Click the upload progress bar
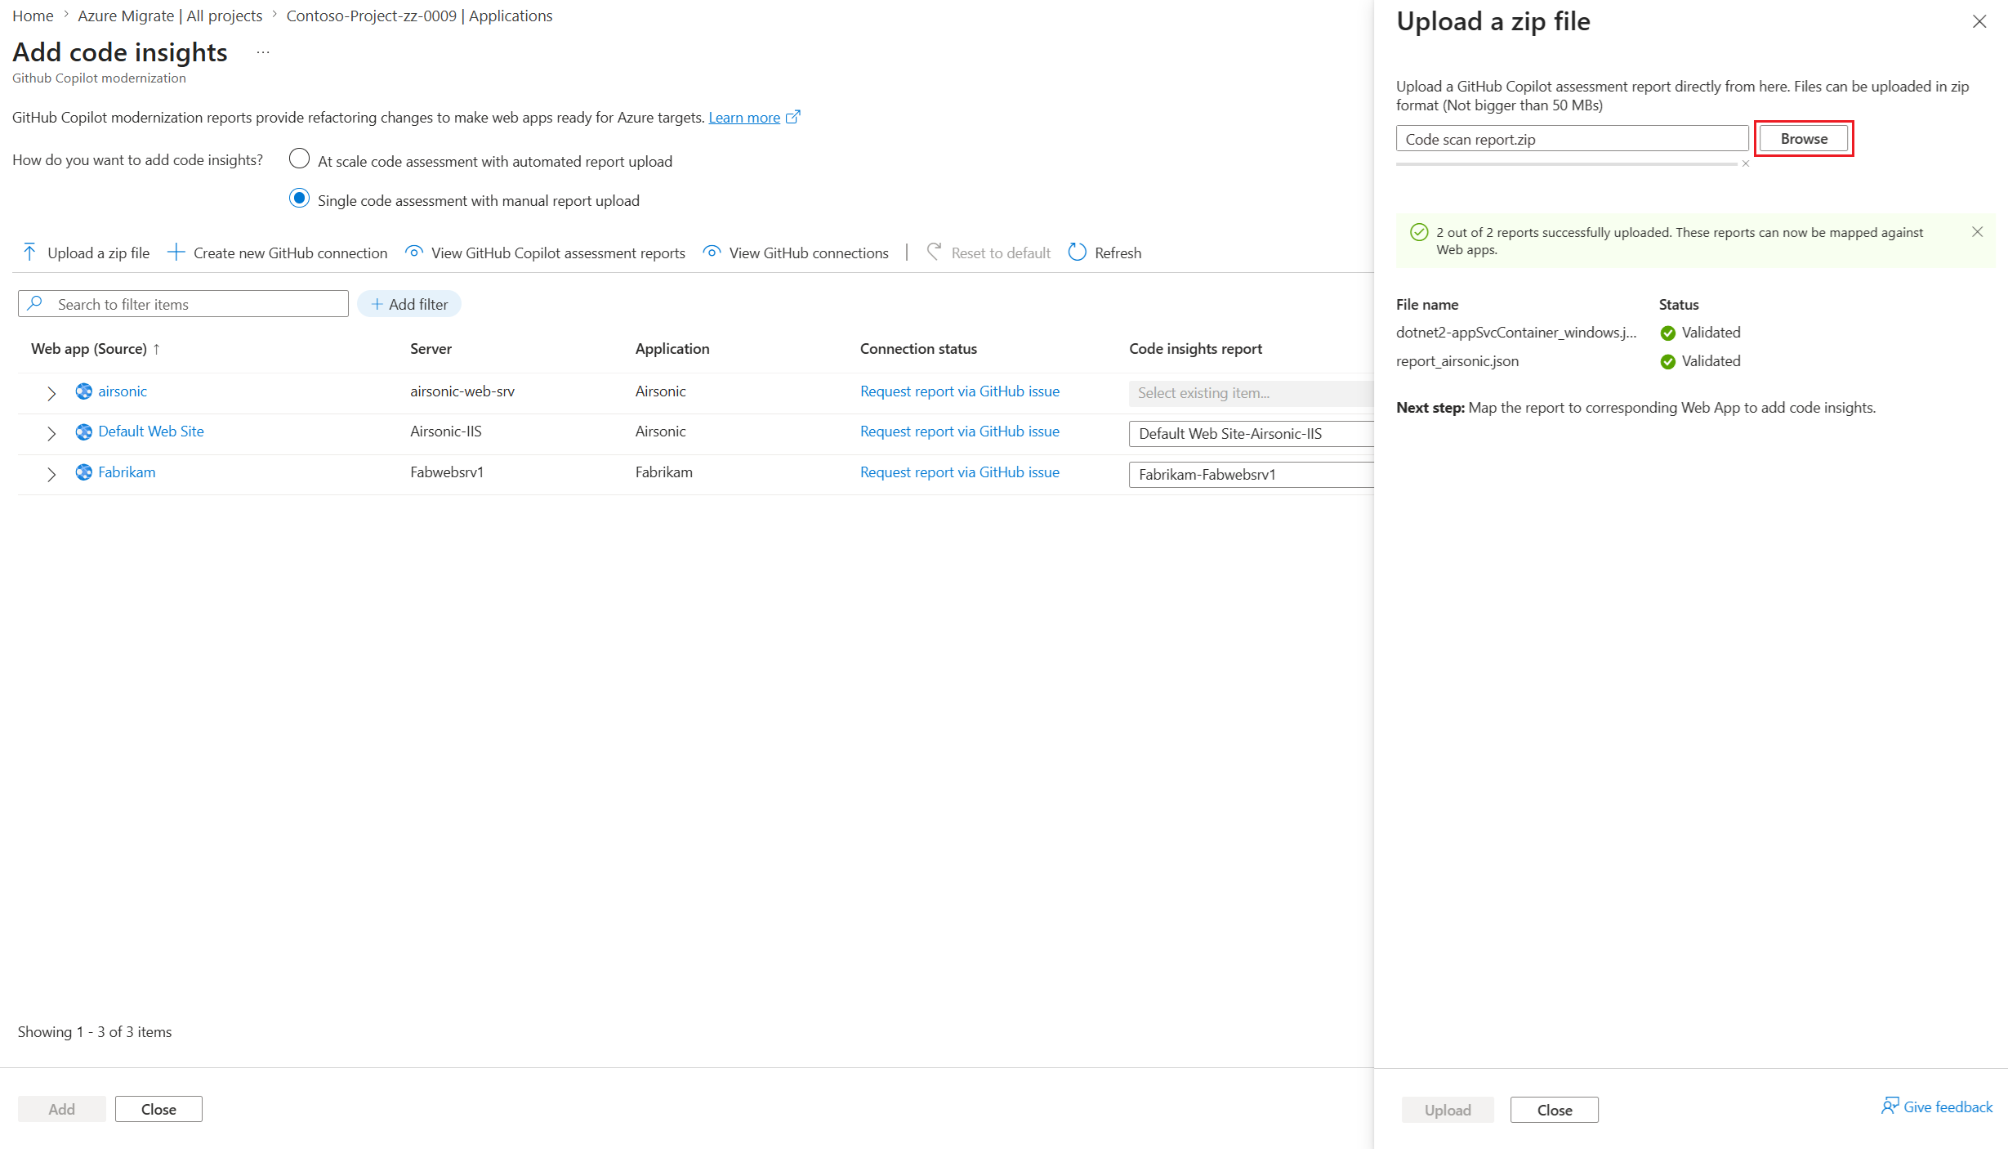Image resolution: width=2008 pixels, height=1149 pixels. [x=1567, y=164]
